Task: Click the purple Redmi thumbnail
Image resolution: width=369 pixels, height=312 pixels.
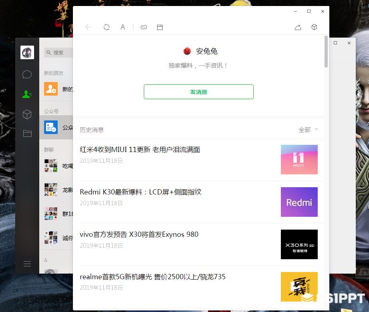Action: (299, 202)
